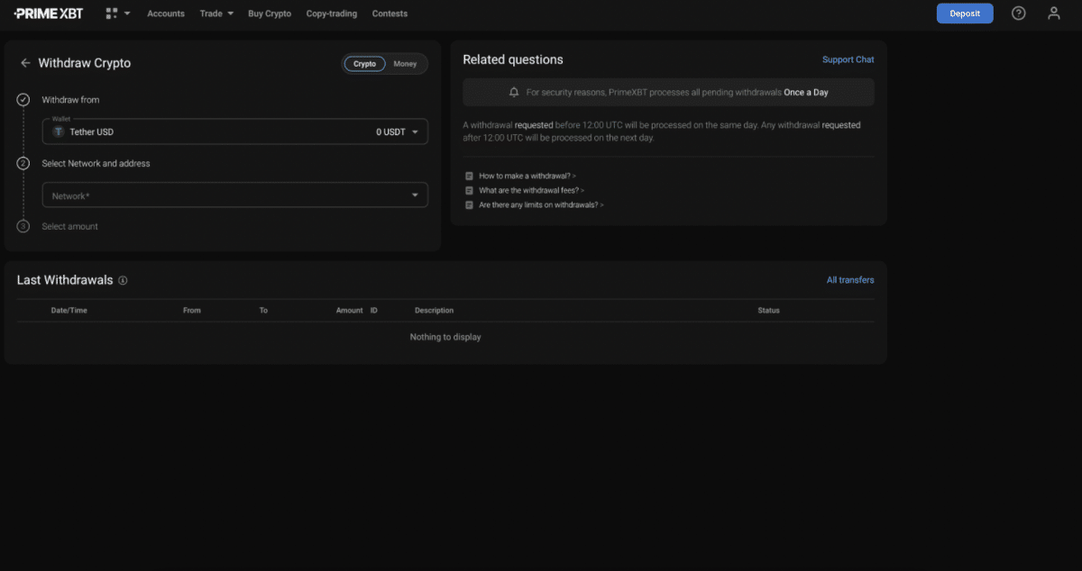This screenshot has width=1082, height=571.
Task: View All transfers
Action: point(850,280)
